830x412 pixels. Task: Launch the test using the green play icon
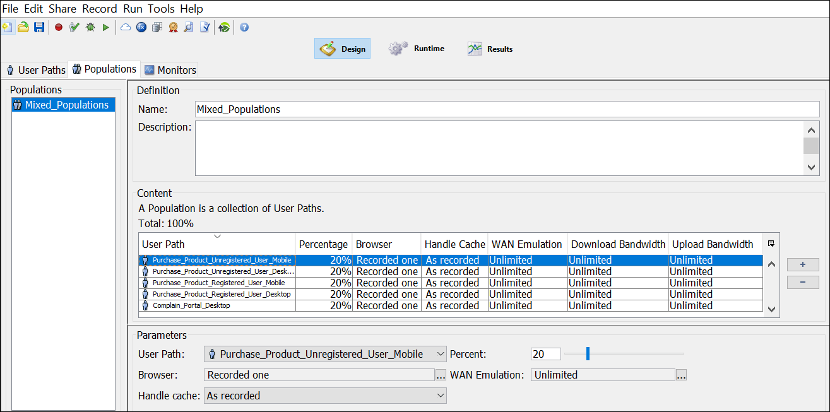click(105, 27)
